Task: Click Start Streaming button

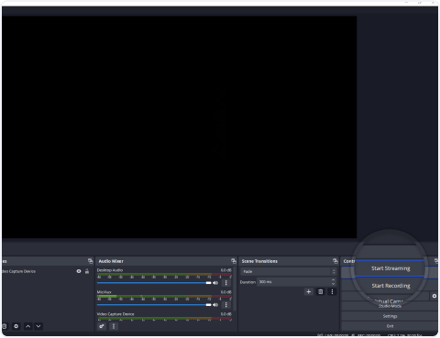Action: click(390, 268)
